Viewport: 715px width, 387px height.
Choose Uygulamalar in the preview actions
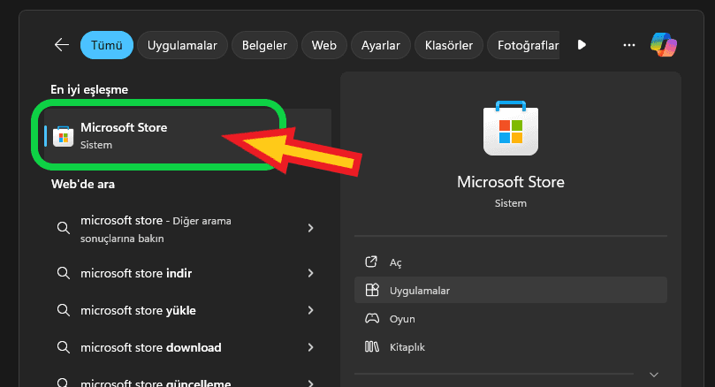pyautogui.click(x=511, y=290)
